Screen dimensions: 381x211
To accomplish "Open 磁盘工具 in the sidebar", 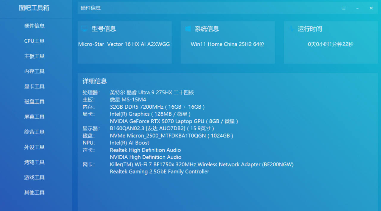I will tap(35, 102).
